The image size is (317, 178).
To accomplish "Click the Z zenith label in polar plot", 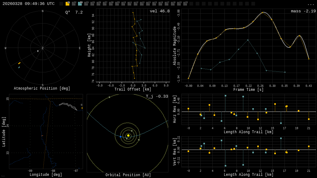I will [x=43, y=48].
